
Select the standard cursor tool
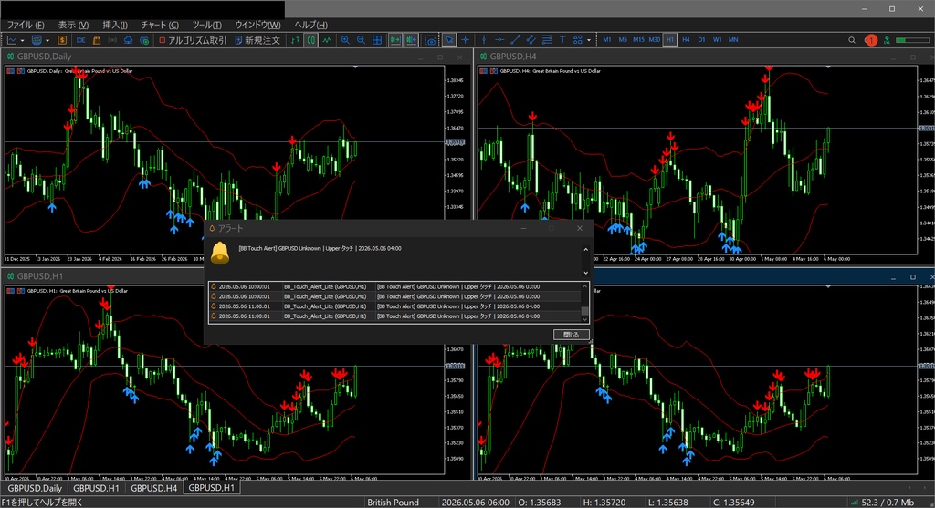pyautogui.click(x=449, y=40)
